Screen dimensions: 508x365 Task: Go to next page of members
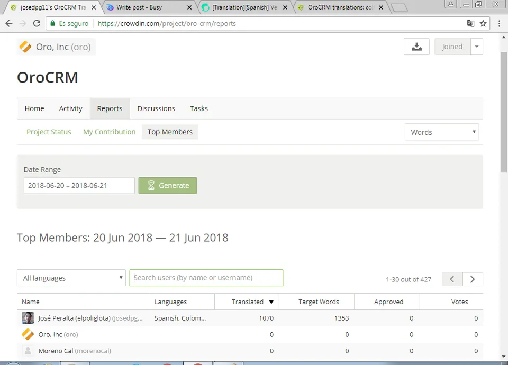pyautogui.click(x=473, y=279)
